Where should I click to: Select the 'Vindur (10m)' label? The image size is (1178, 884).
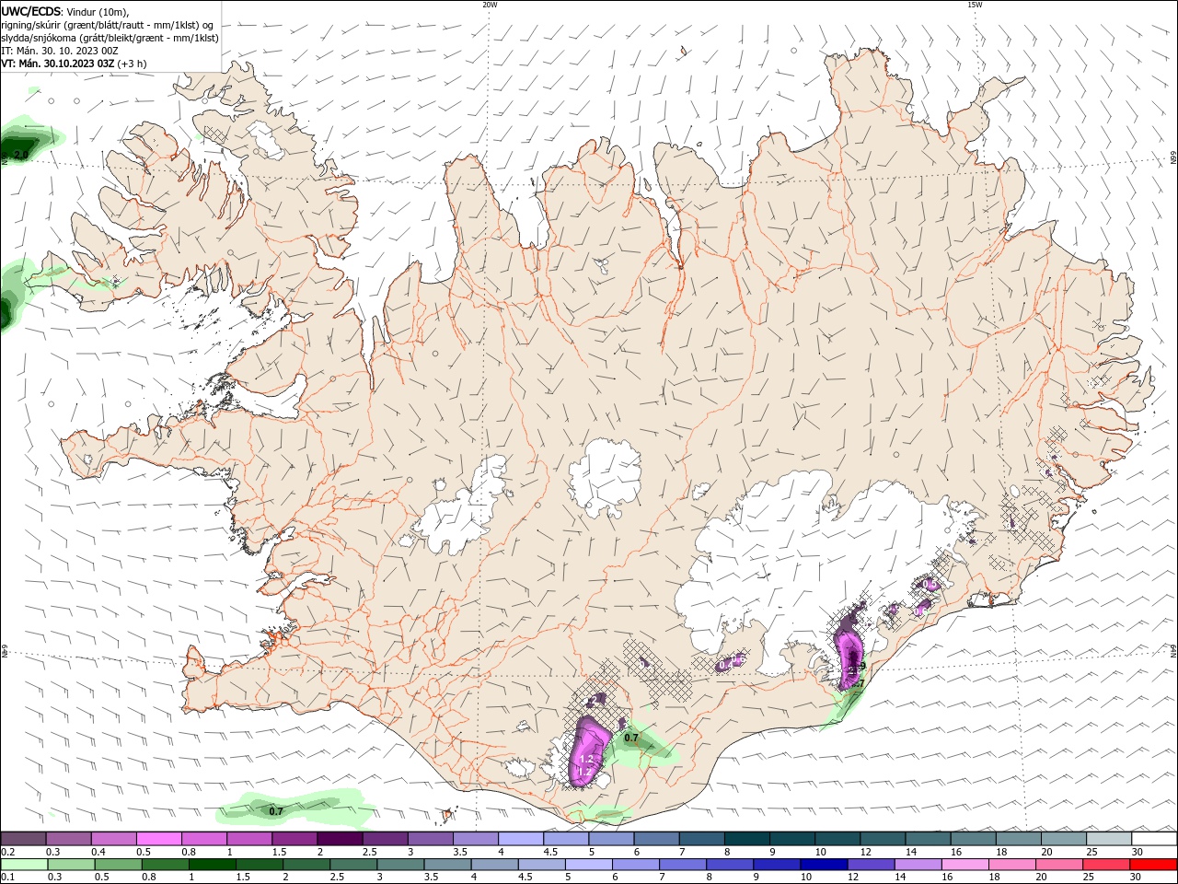coord(99,11)
